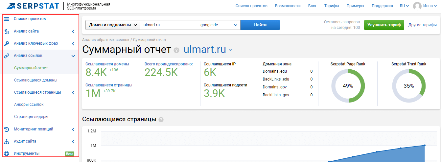441x162 pixels.
Task: Open the RU language dropdown
Action: click(x=404, y=6)
